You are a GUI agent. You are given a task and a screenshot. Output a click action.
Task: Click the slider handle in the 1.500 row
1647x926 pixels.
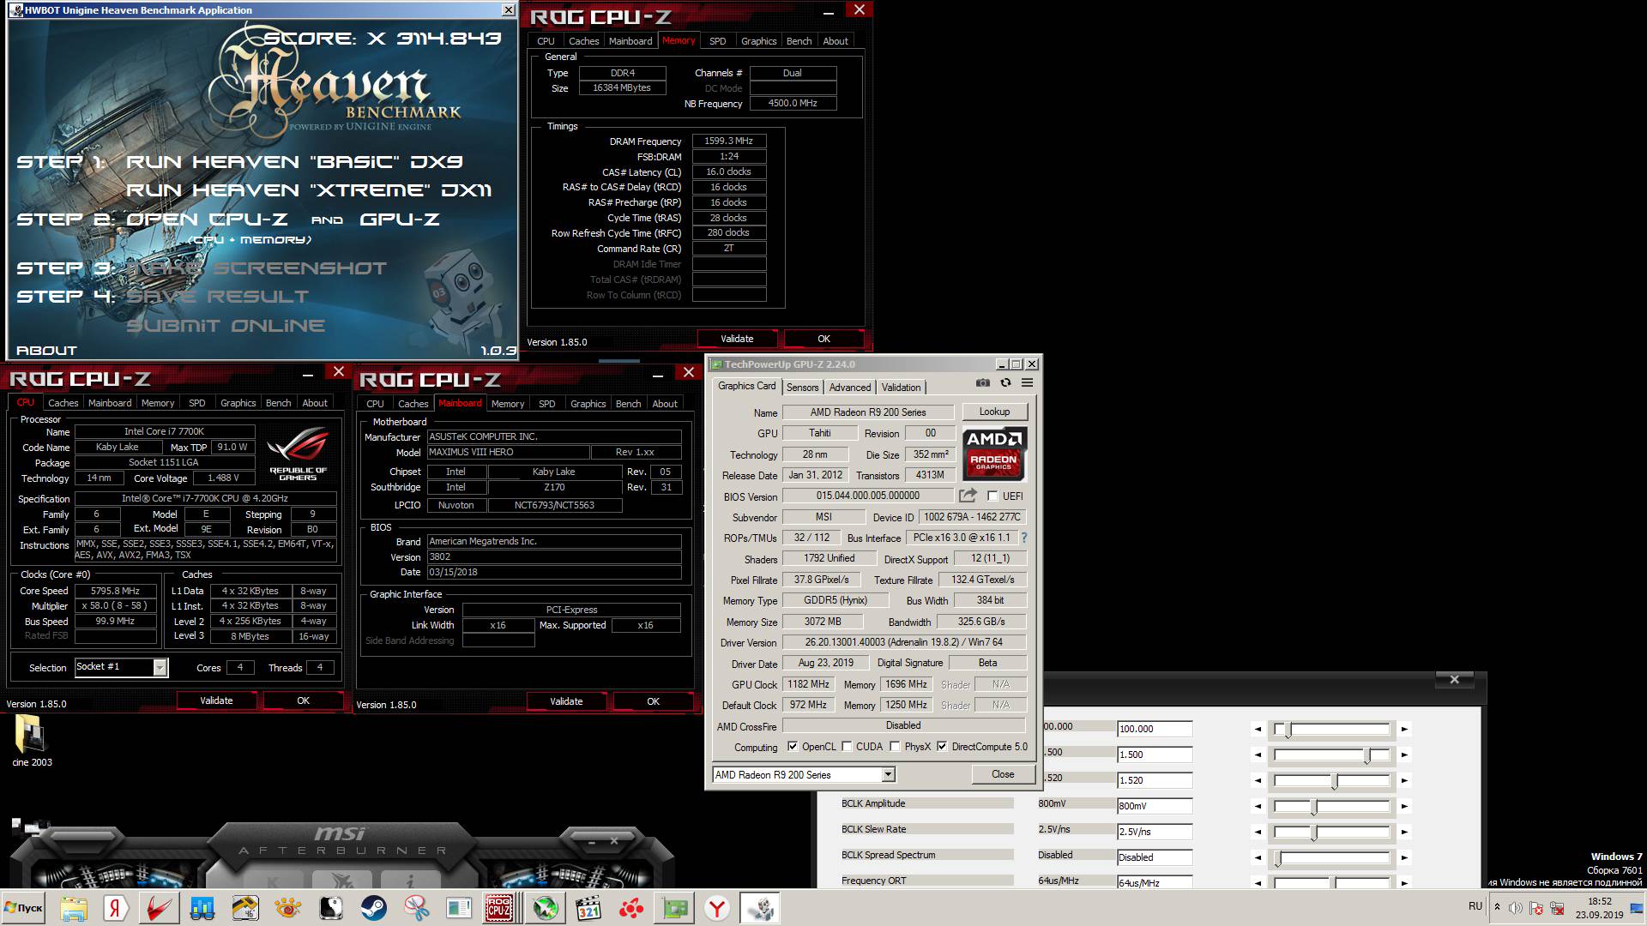(1368, 755)
